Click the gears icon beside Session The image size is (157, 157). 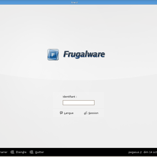(86, 113)
